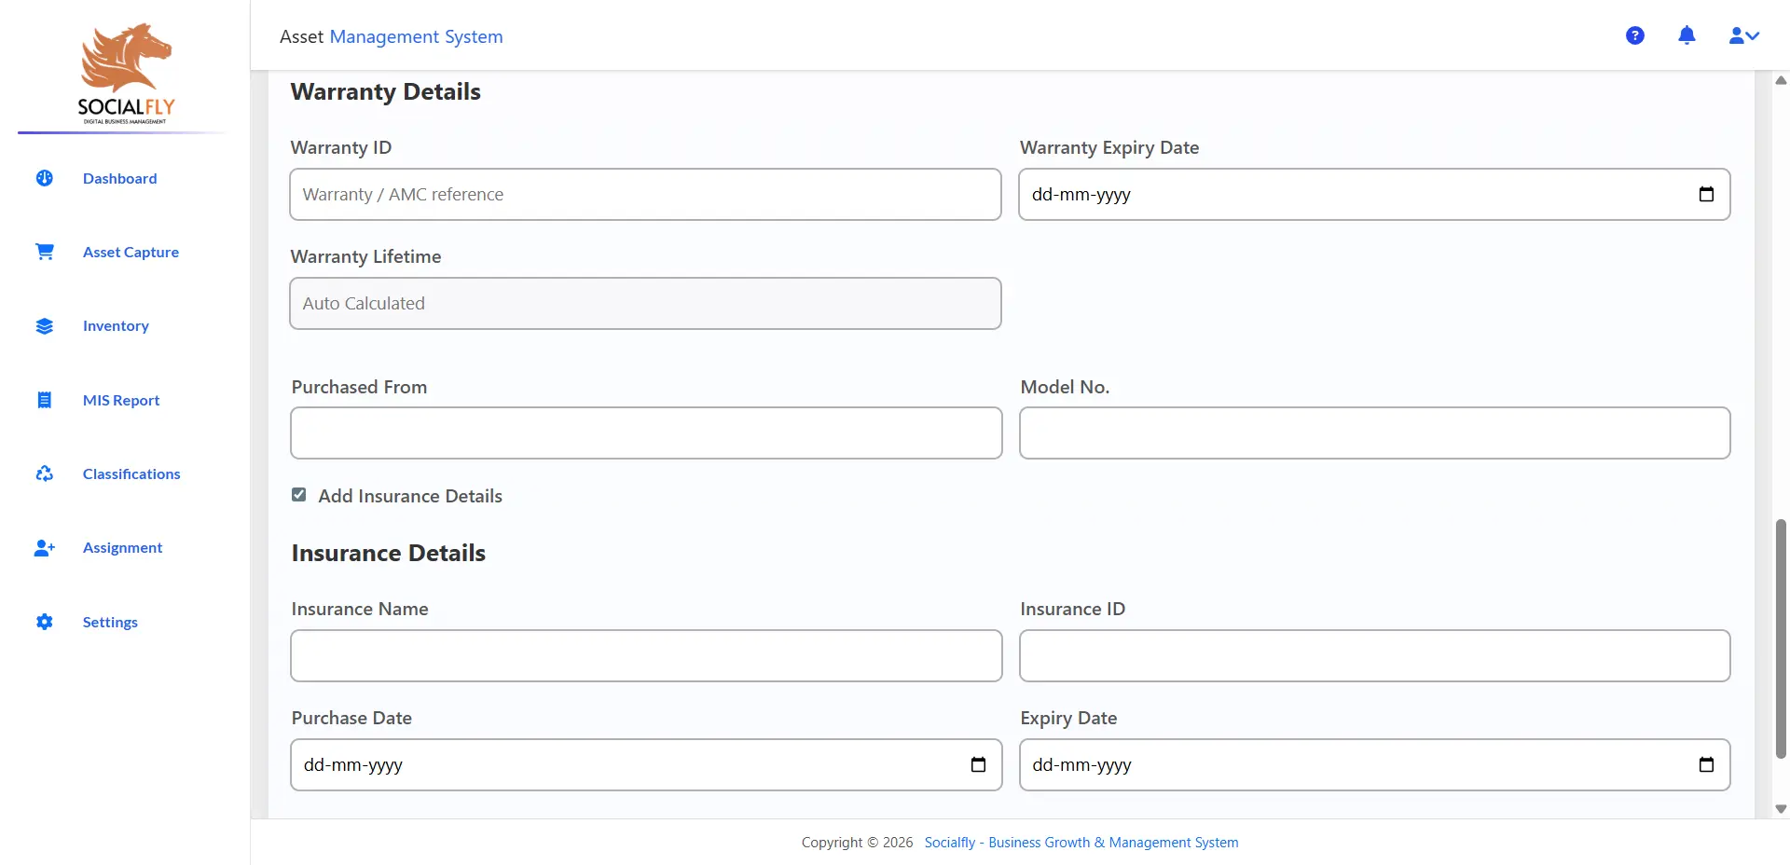Viewport: 1790px width, 865px height.
Task: Click the vertical scrollbar thumb
Action: 1781,638
